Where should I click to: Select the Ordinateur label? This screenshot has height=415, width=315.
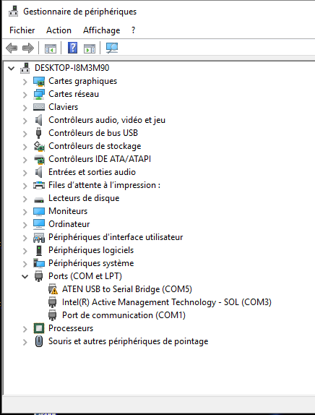pos(69,224)
